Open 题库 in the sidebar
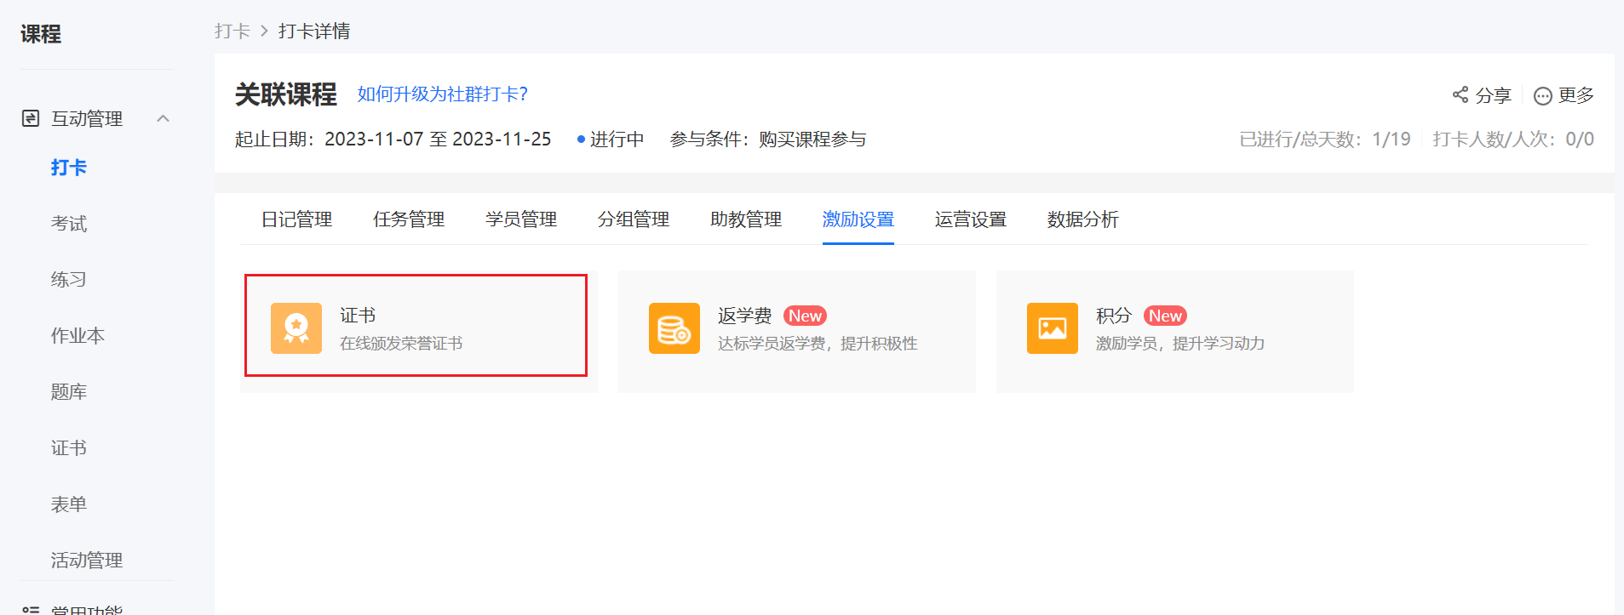This screenshot has width=1624, height=615. (69, 392)
